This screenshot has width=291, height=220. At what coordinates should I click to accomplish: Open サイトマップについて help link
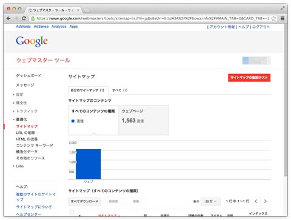click(x=34, y=207)
